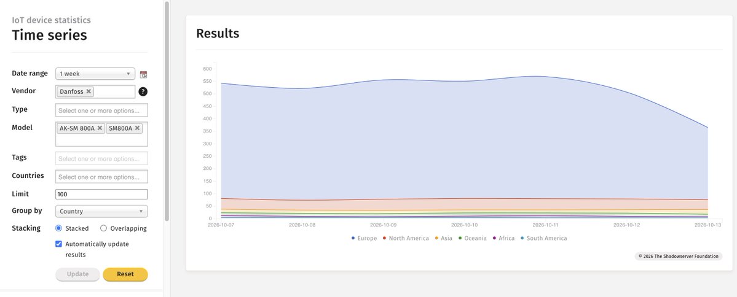The image size is (737, 297).
Task: Uncheck Automatically update results checkbox
Action: click(x=59, y=244)
